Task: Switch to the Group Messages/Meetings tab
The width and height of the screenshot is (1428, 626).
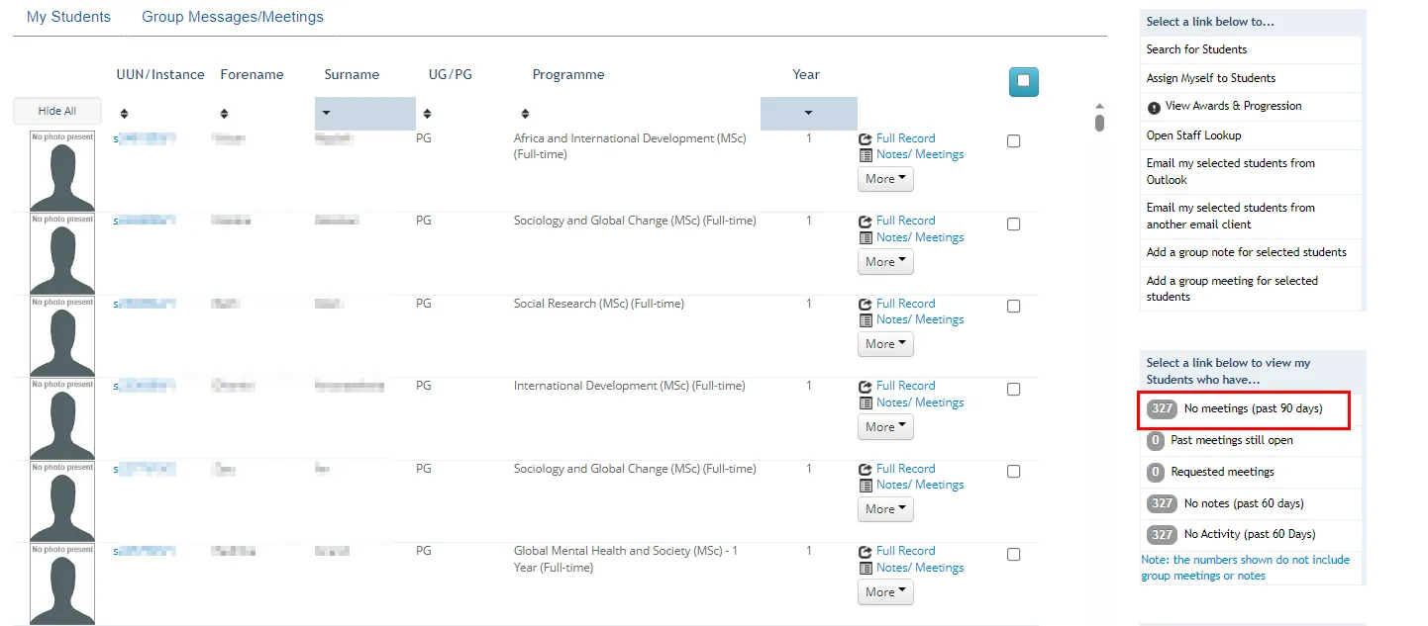Action: click(232, 16)
